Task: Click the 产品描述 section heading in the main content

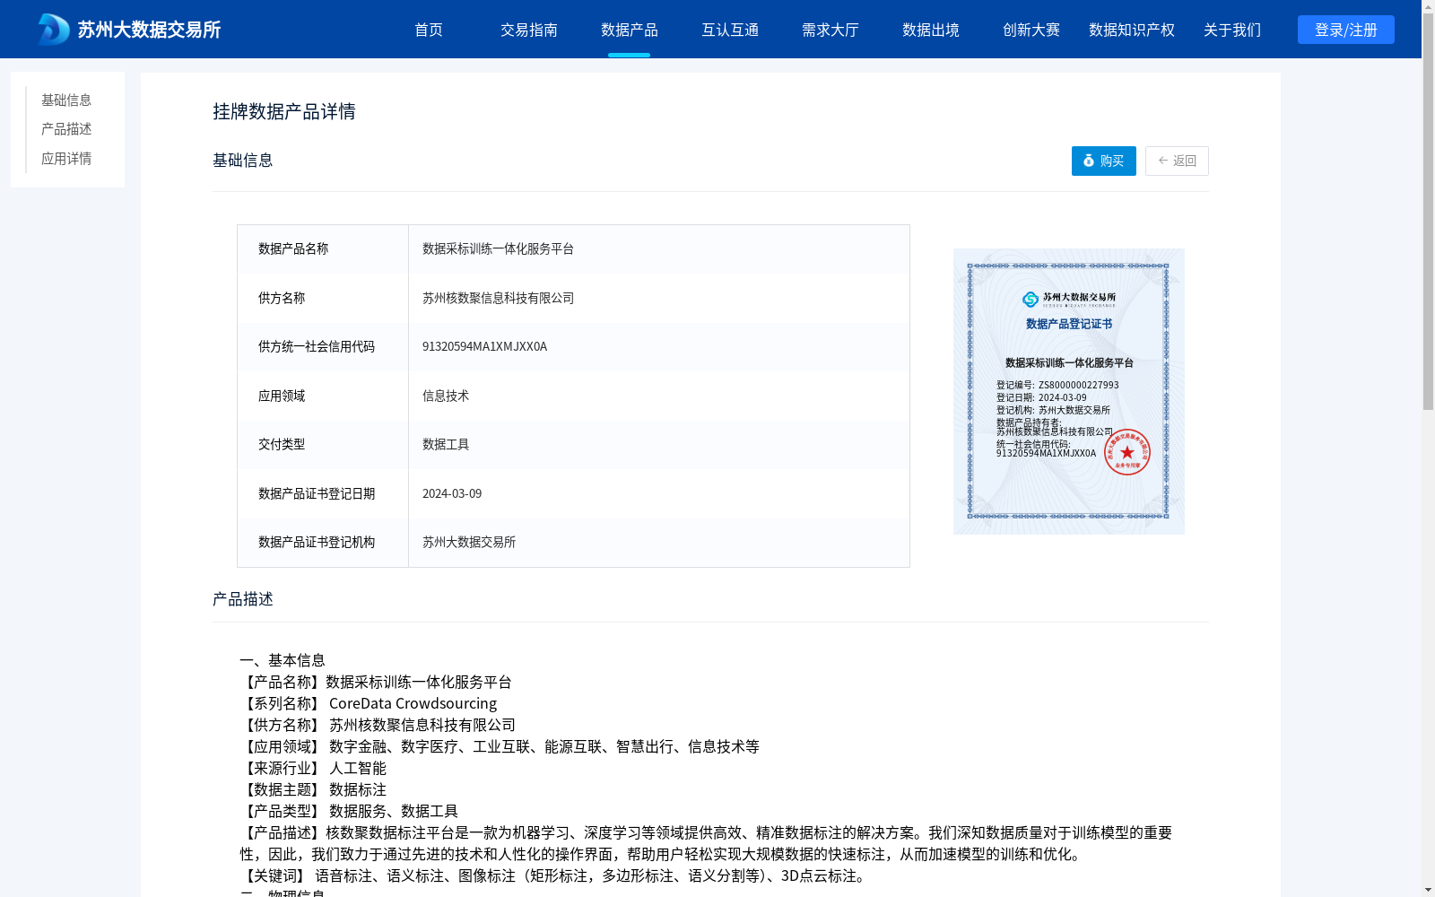Action: tap(243, 599)
